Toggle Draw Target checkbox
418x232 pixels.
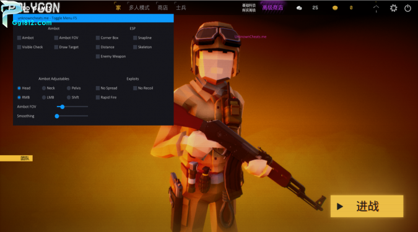click(x=56, y=47)
